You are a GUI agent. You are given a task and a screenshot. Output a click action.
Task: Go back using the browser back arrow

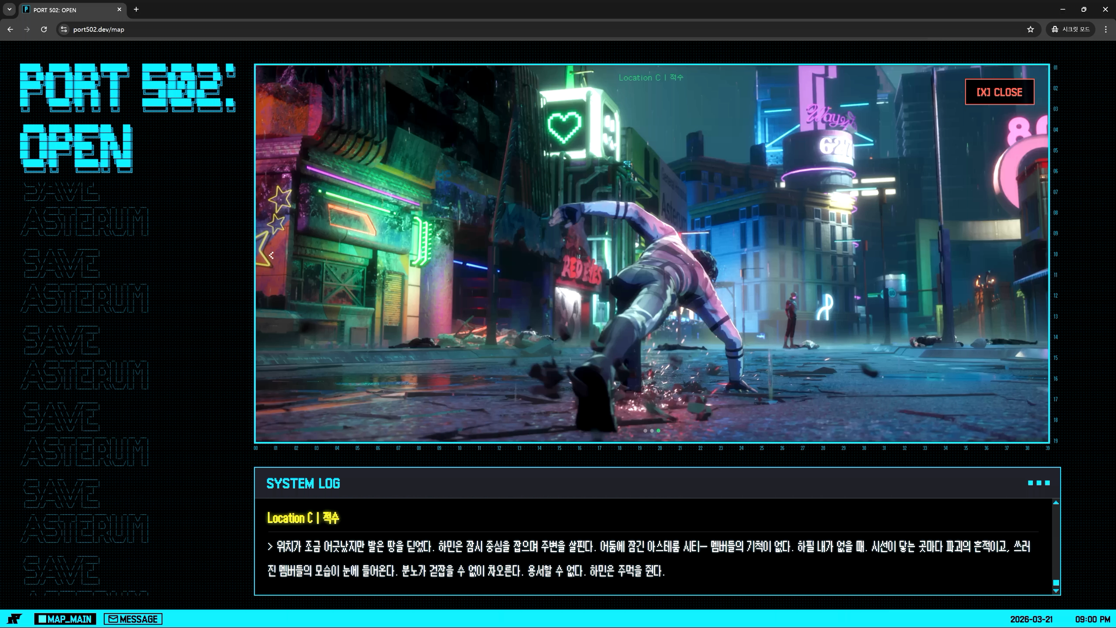click(10, 29)
